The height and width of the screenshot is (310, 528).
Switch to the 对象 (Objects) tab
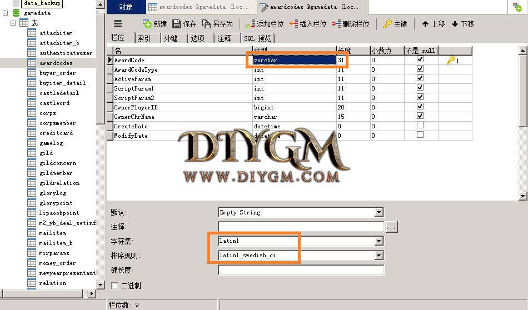tap(126, 7)
